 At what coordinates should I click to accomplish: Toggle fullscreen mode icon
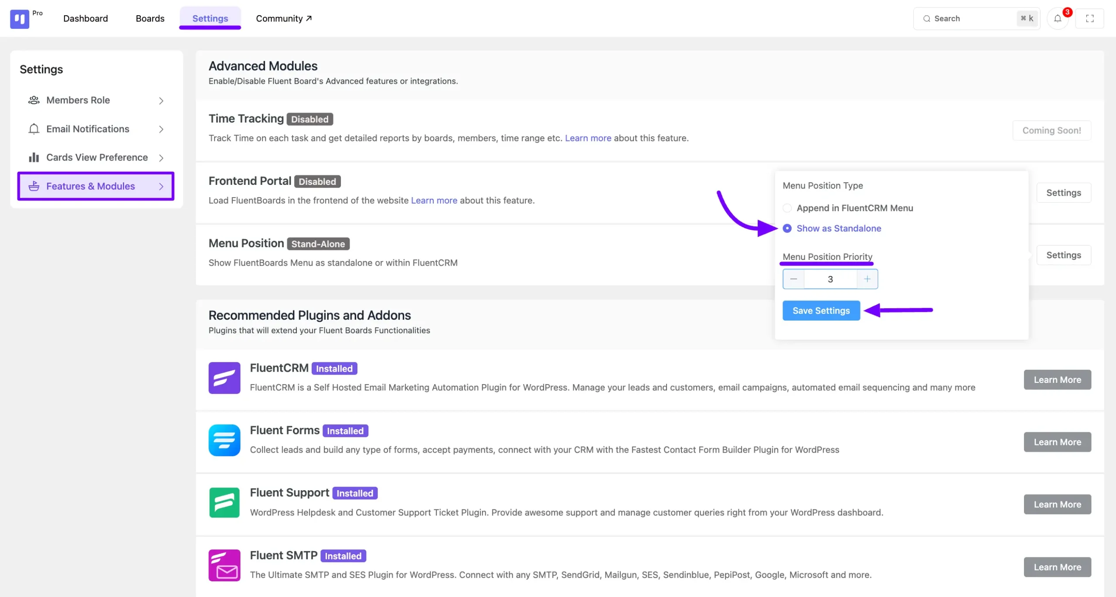pos(1089,19)
